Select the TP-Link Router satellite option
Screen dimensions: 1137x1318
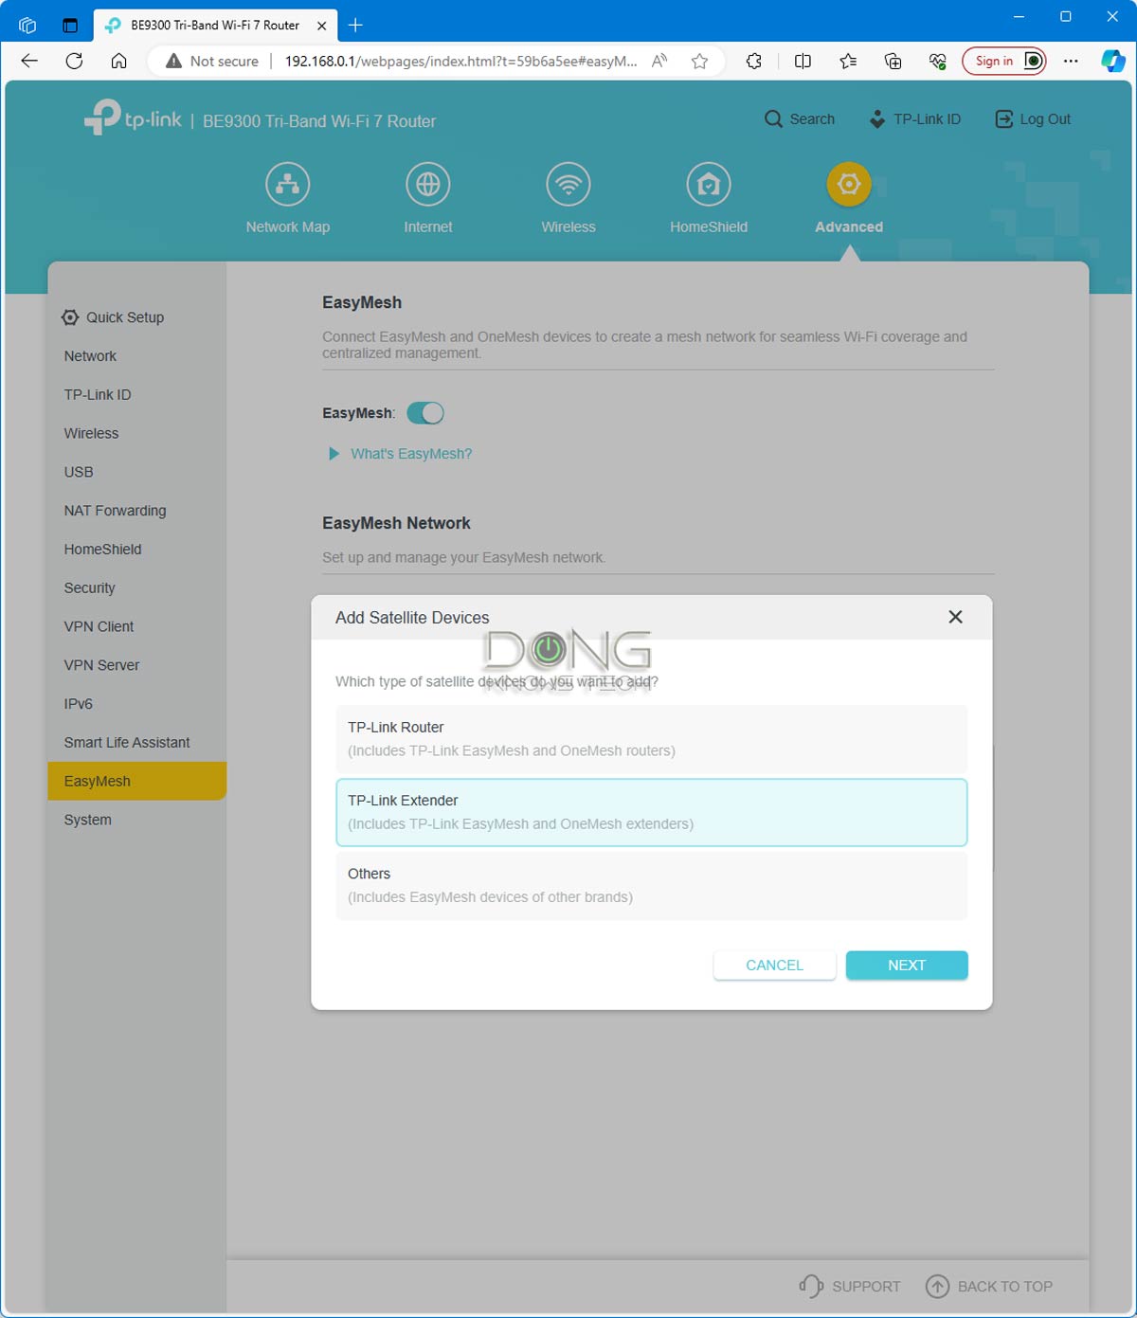[x=651, y=739]
